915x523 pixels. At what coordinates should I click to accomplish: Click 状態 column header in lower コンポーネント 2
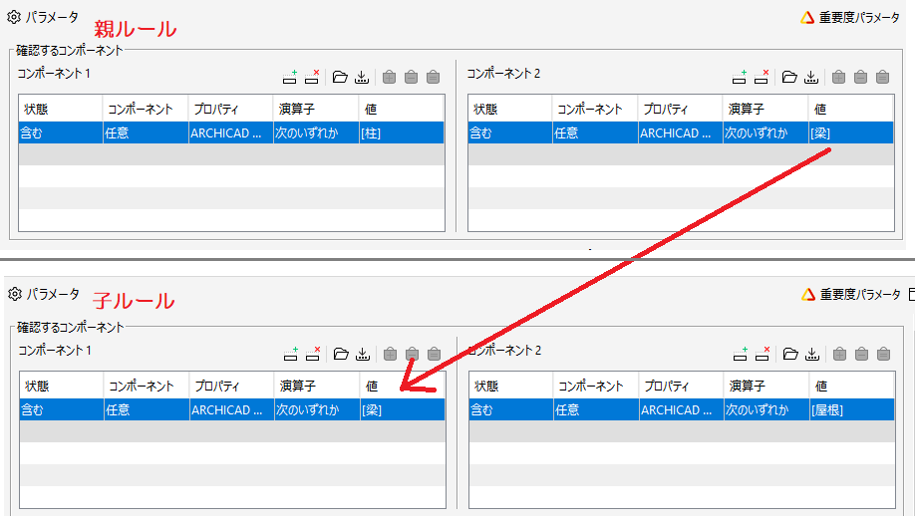click(x=511, y=386)
